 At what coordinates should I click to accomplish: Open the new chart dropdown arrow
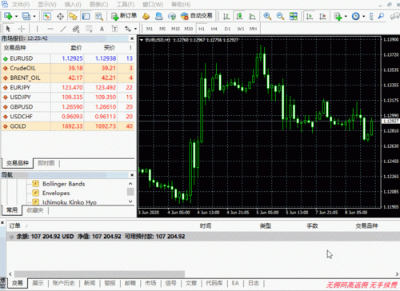(16, 17)
